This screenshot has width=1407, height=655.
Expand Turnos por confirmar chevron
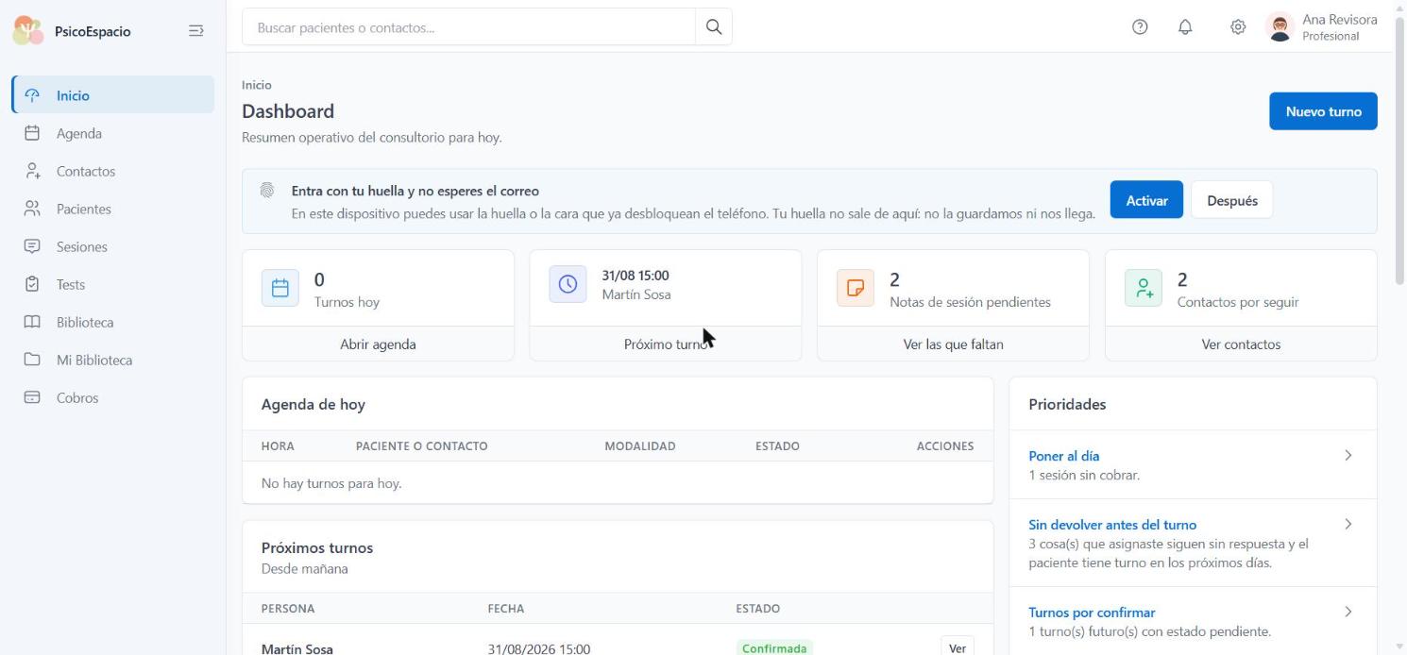coord(1348,613)
